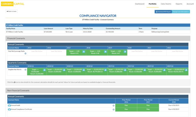Image resolution: width=196 pixels, height=117 pixels.
Task: Switch to the Reports tab
Action: point(179,4)
